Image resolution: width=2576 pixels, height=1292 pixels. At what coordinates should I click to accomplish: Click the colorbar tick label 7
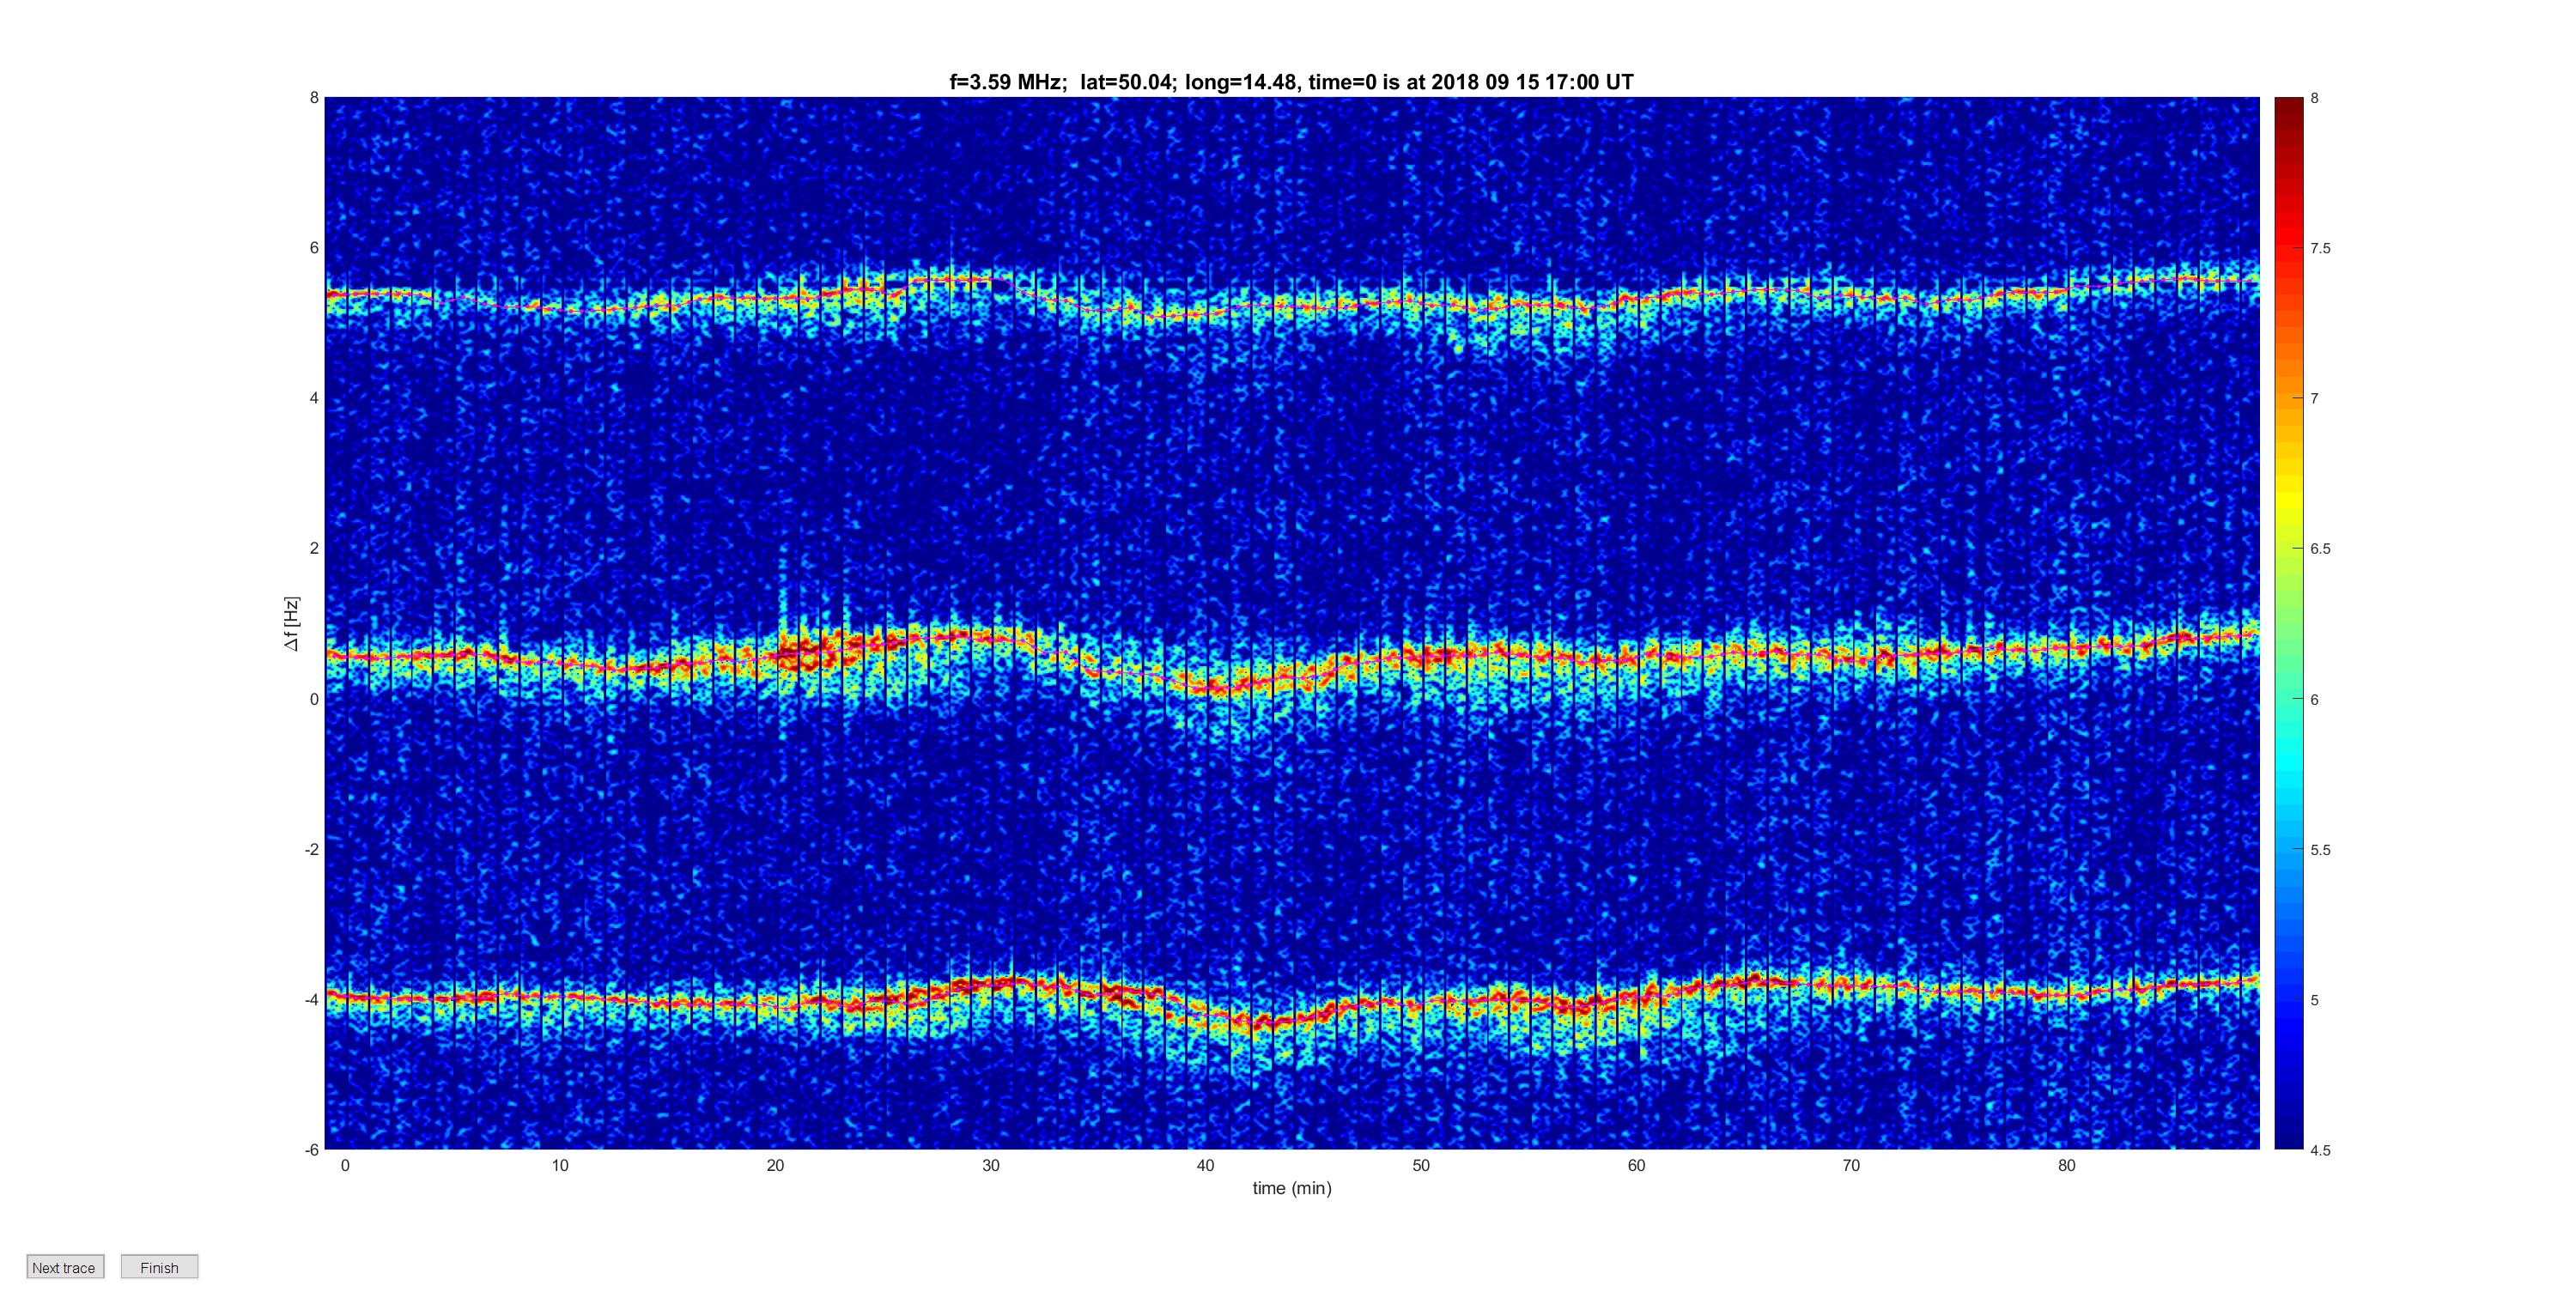pos(2314,398)
